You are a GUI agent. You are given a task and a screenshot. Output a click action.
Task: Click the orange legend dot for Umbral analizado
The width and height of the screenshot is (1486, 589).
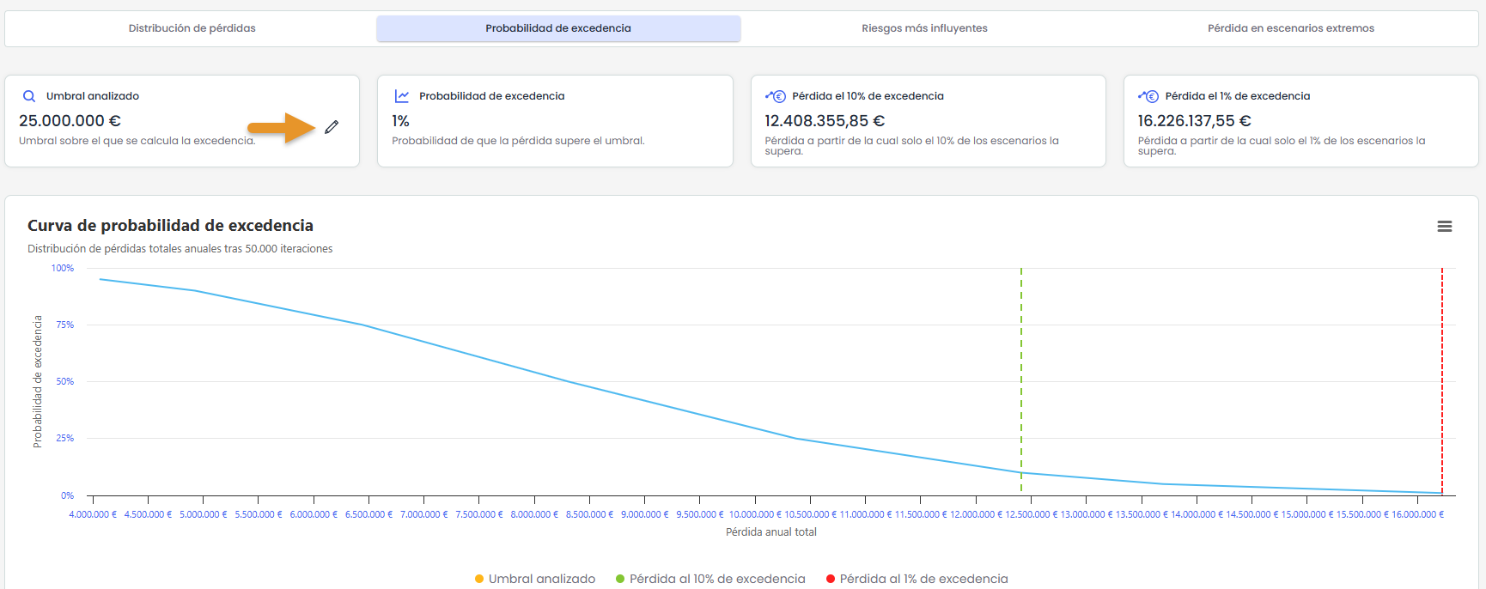pos(479,579)
